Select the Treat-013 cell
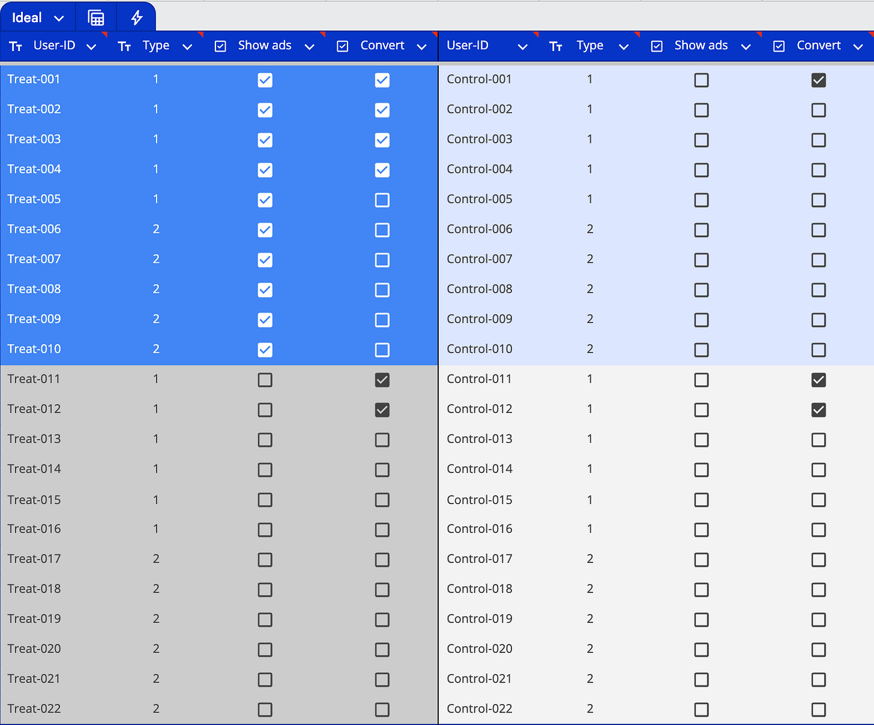The image size is (874, 725). point(34,439)
